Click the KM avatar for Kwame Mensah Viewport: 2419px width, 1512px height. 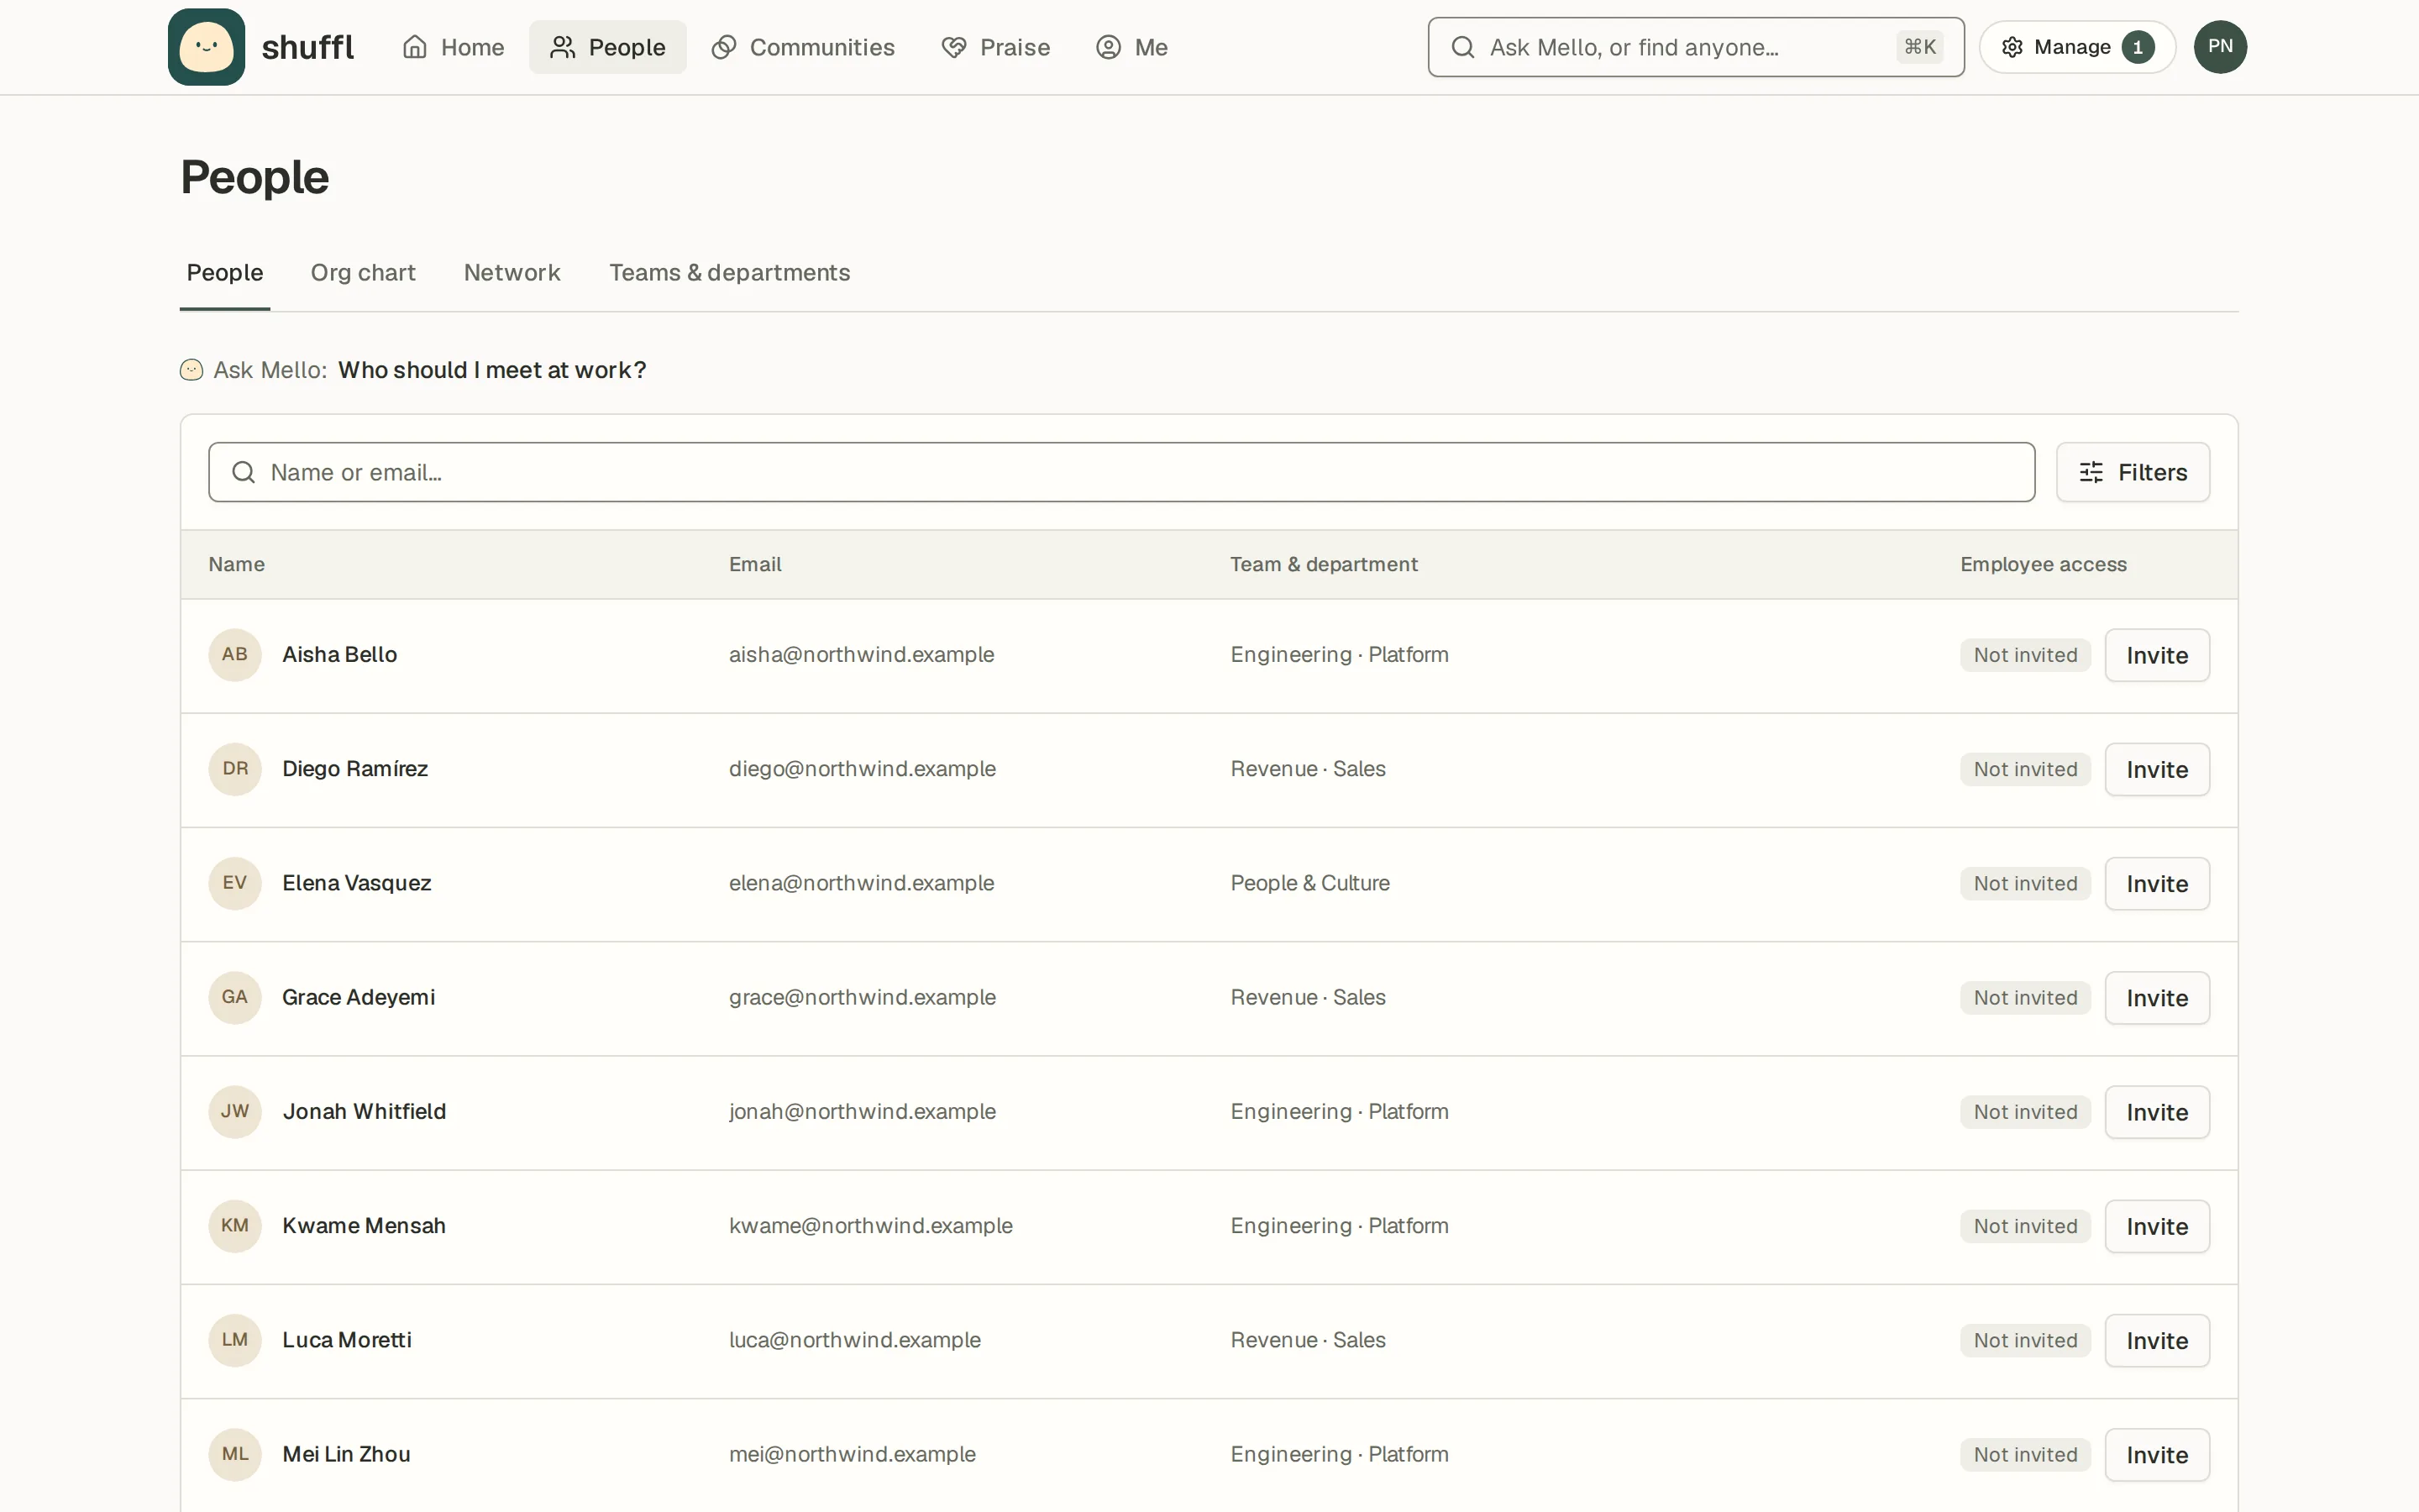pos(235,1226)
